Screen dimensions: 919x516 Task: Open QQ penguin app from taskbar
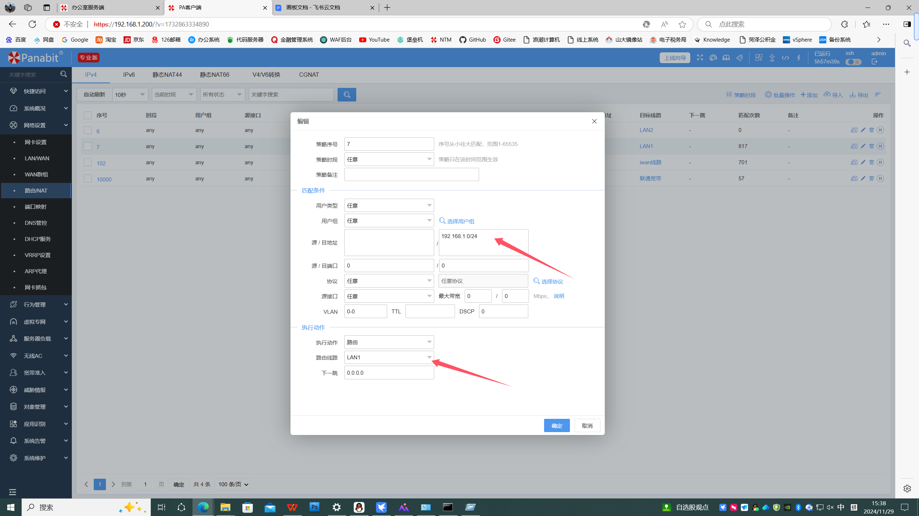(359, 507)
